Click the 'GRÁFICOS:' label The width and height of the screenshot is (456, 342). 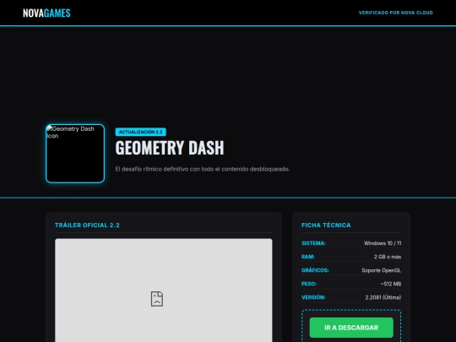pyautogui.click(x=315, y=270)
